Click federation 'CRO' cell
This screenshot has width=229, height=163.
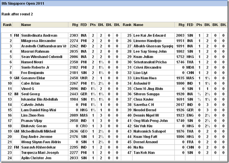84,126
